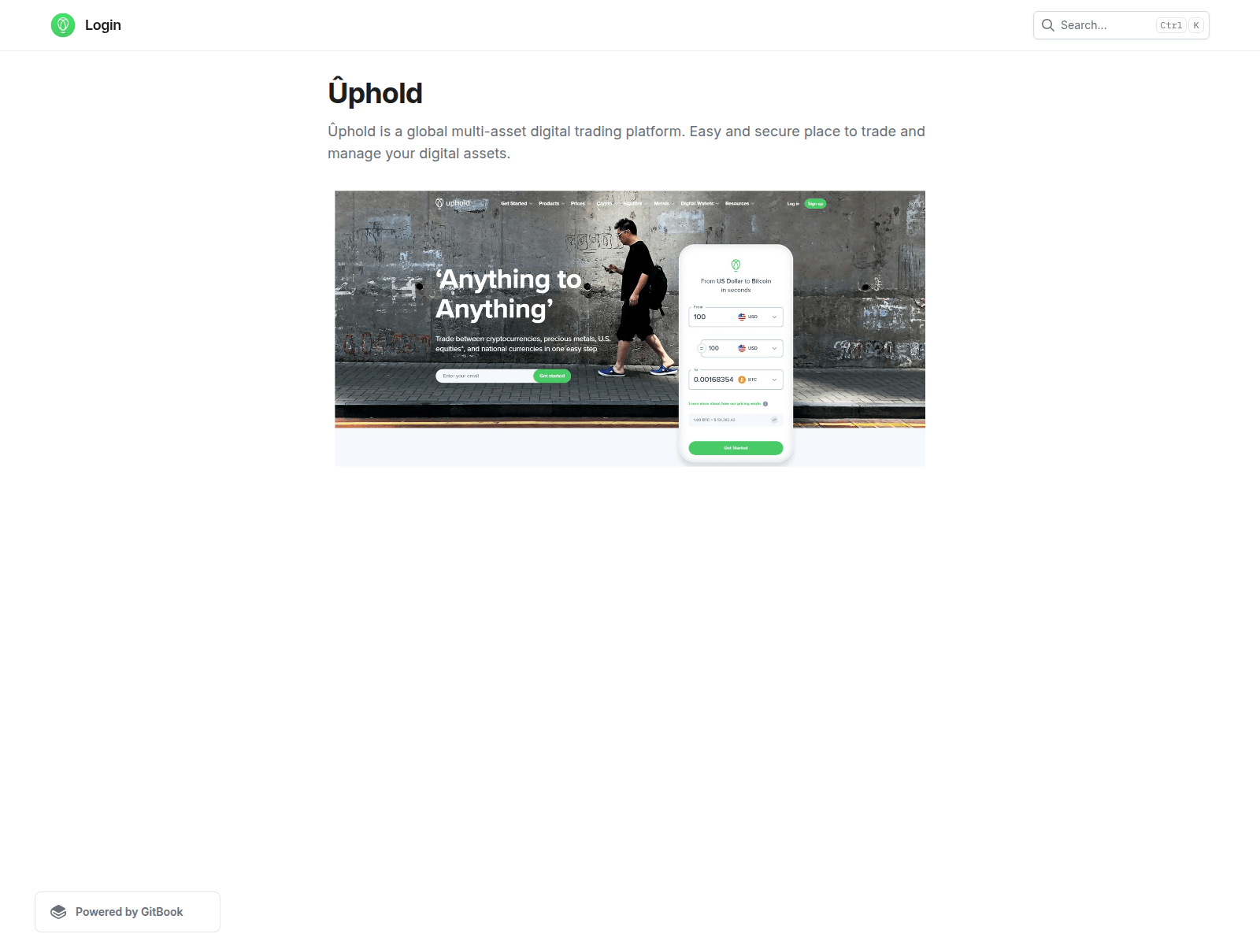Open the Uphold homepage screenshot image
The width and height of the screenshot is (1260, 945).
[630, 328]
